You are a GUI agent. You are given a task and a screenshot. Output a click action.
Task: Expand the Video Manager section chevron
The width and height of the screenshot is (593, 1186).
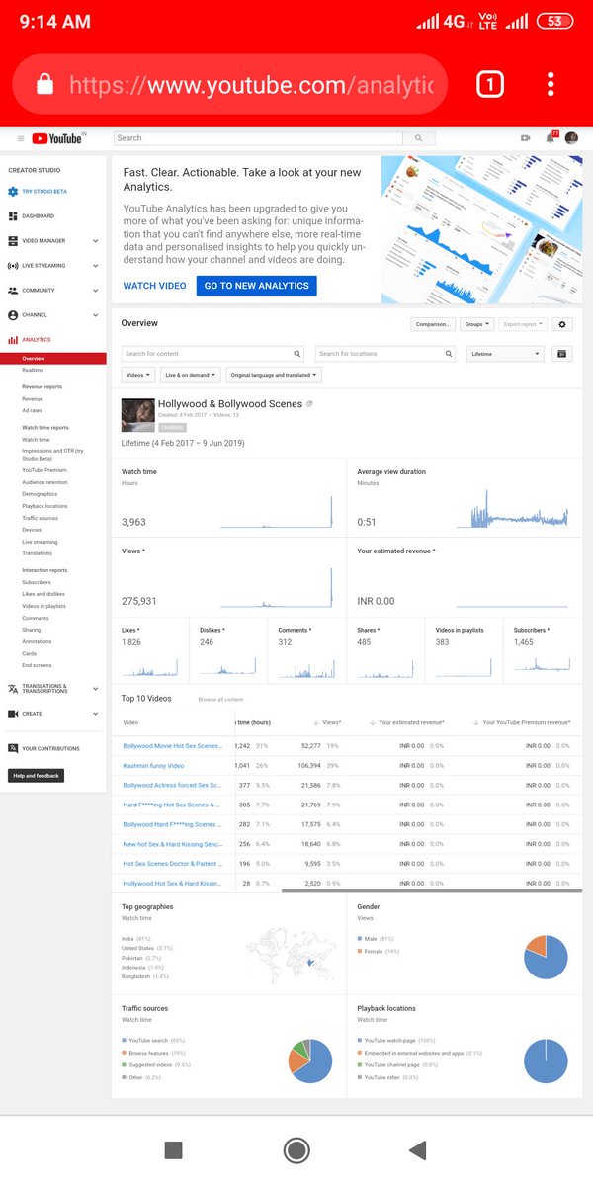[x=96, y=240]
